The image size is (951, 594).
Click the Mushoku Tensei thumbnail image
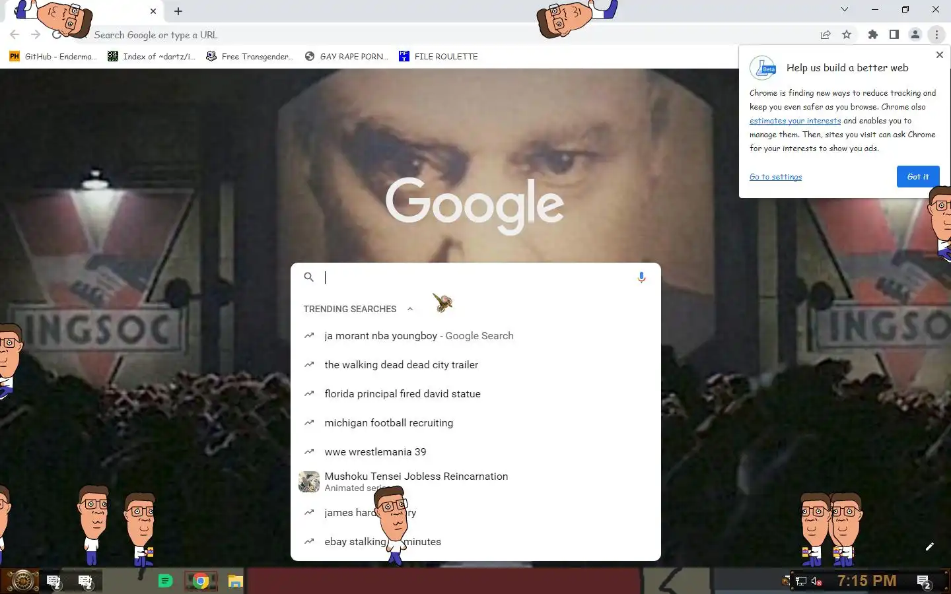309,482
